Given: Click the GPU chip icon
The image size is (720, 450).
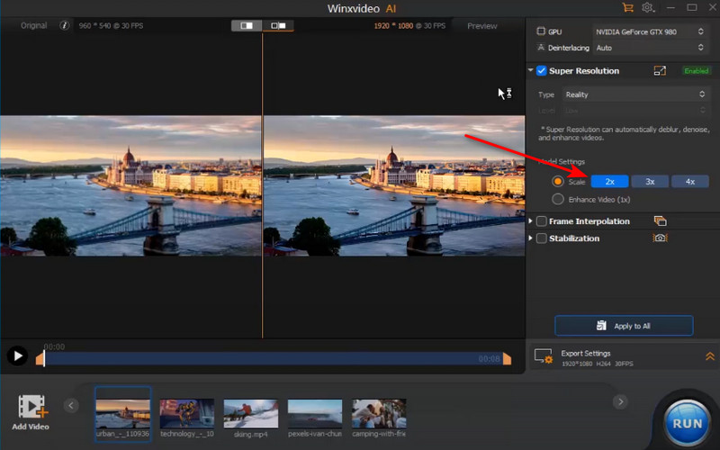Looking at the screenshot, I should pos(541,31).
